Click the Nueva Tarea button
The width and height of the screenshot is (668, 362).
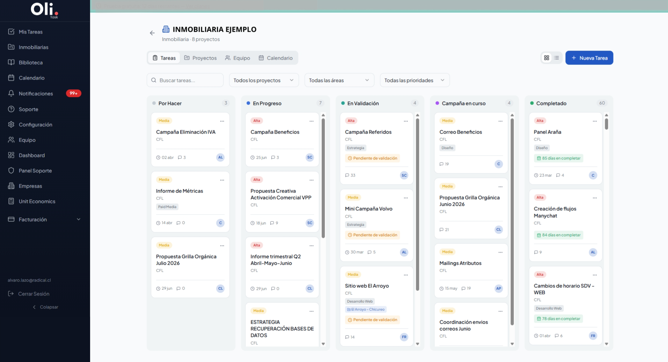589,58
